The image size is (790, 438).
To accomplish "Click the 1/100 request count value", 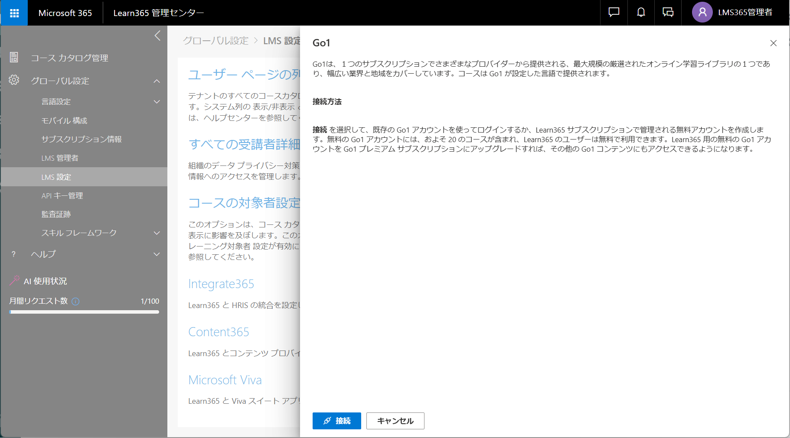I will click(x=150, y=301).
